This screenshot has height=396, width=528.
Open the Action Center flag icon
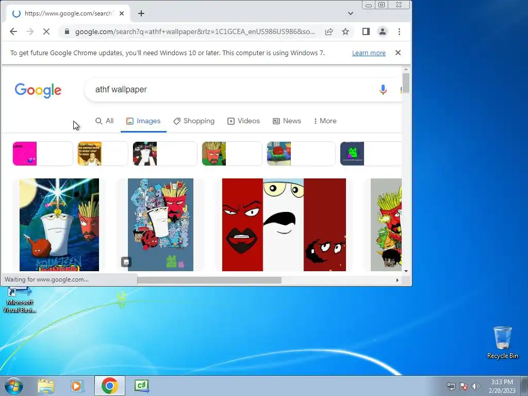tap(464, 386)
